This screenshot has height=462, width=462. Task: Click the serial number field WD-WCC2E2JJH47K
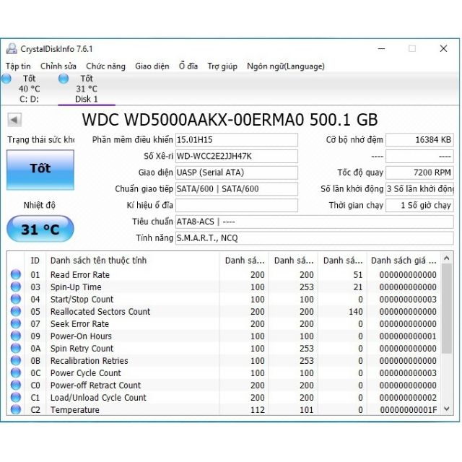[237, 156]
